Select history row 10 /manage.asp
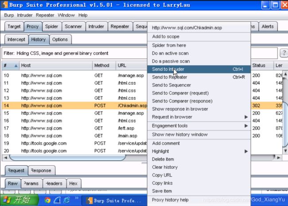 coord(74,75)
